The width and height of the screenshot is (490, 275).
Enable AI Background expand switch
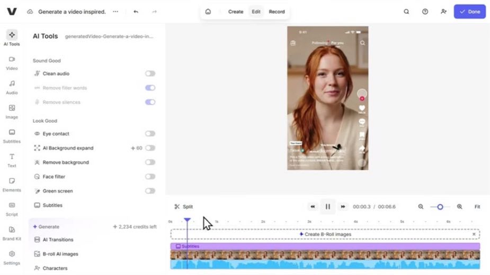click(x=150, y=148)
